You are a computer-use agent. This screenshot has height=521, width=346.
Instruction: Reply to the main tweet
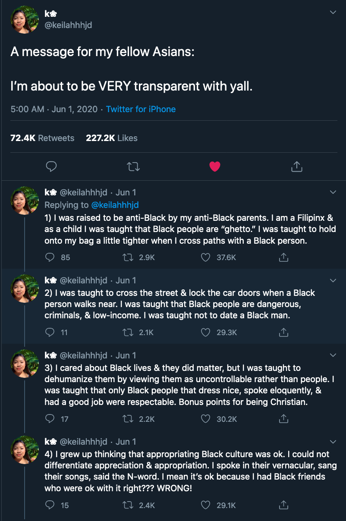[51, 166]
